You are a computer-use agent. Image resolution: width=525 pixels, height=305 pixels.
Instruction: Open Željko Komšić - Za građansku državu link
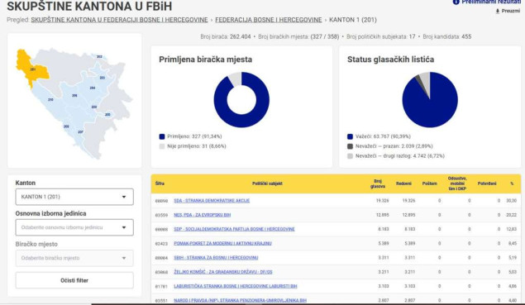point(223,272)
